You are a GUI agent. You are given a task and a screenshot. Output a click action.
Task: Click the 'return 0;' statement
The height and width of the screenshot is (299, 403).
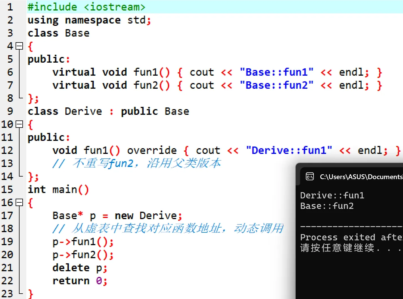(80, 281)
